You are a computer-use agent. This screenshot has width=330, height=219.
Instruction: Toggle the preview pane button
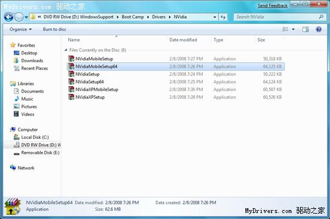coord(305,29)
